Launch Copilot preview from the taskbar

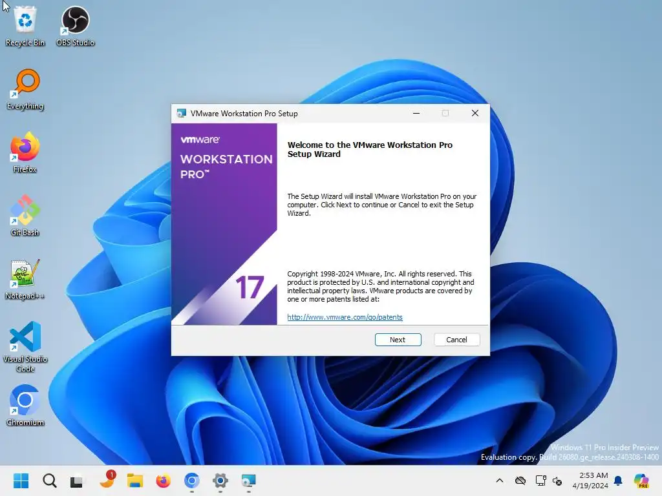pyautogui.click(x=641, y=480)
